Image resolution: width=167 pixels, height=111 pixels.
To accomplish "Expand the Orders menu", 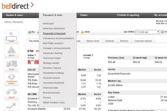I will [x=85, y=15].
